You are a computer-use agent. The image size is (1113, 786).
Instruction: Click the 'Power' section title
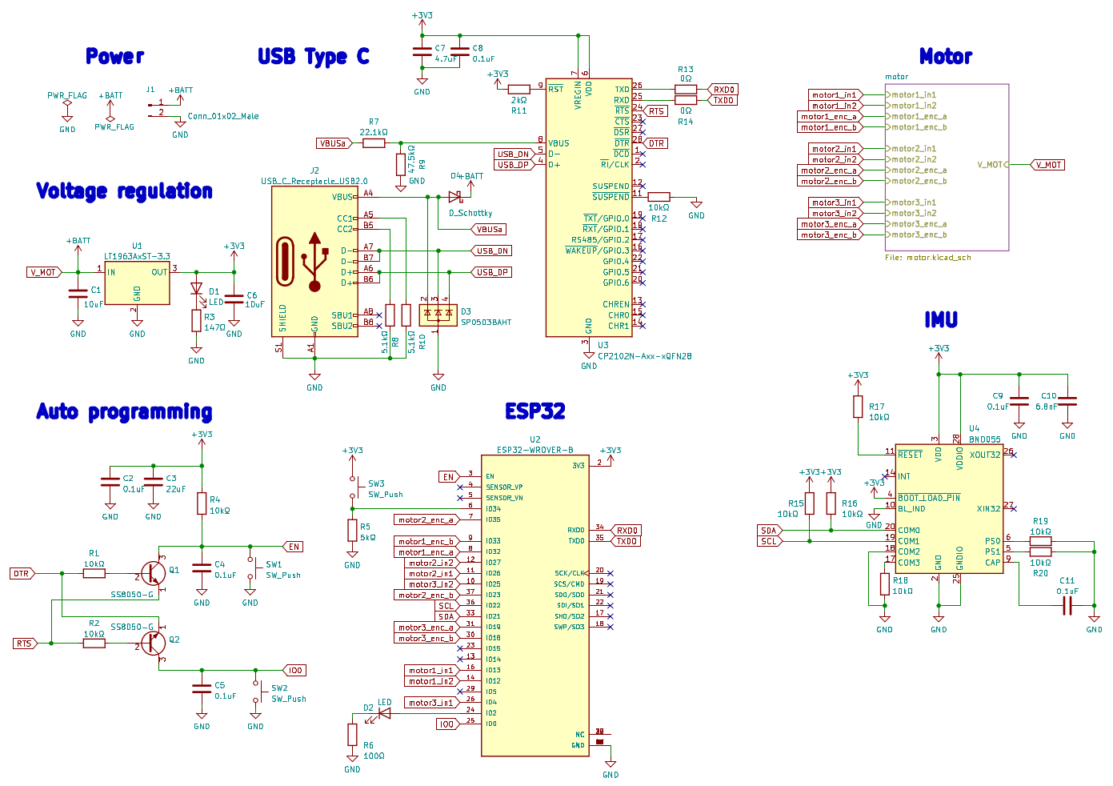point(115,56)
